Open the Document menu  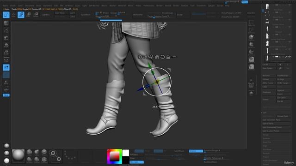(x=30, y=6)
